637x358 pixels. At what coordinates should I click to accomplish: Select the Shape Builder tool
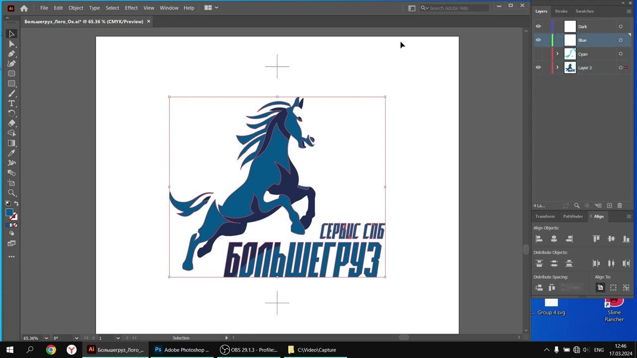[x=11, y=133]
